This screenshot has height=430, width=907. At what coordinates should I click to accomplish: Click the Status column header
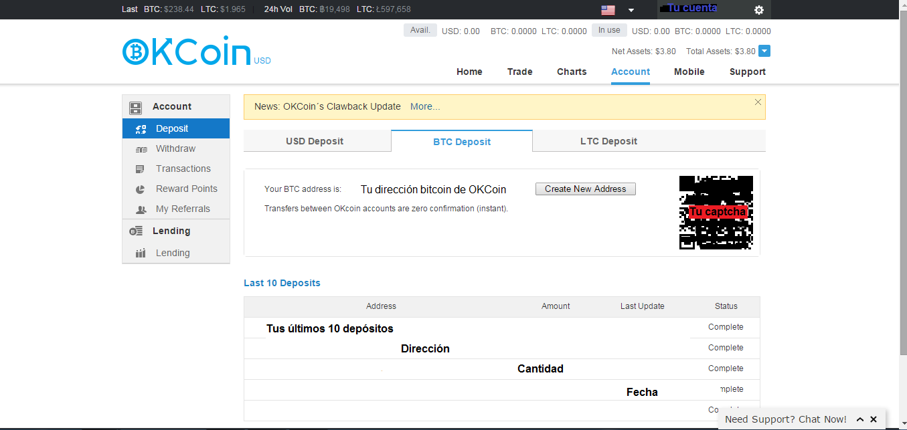[x=726, y=306]
